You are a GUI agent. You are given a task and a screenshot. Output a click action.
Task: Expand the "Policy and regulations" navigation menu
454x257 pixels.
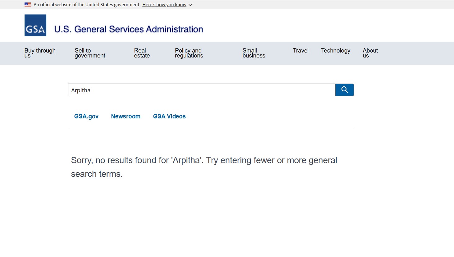[189, 53]
